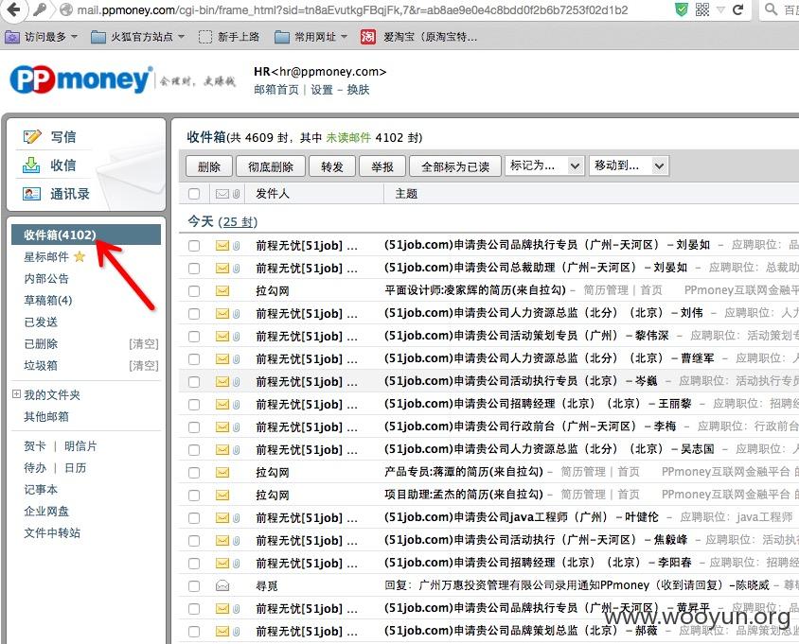Image resolution: width=799 pixels, height=644 pixels.
Task: Click the unread envelope on the 李梅 email
Action: point(222,426)
